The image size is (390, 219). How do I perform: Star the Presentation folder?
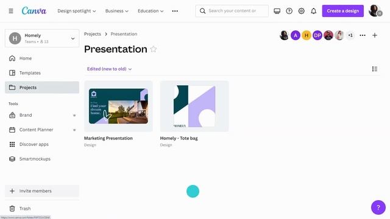[153, 49]
